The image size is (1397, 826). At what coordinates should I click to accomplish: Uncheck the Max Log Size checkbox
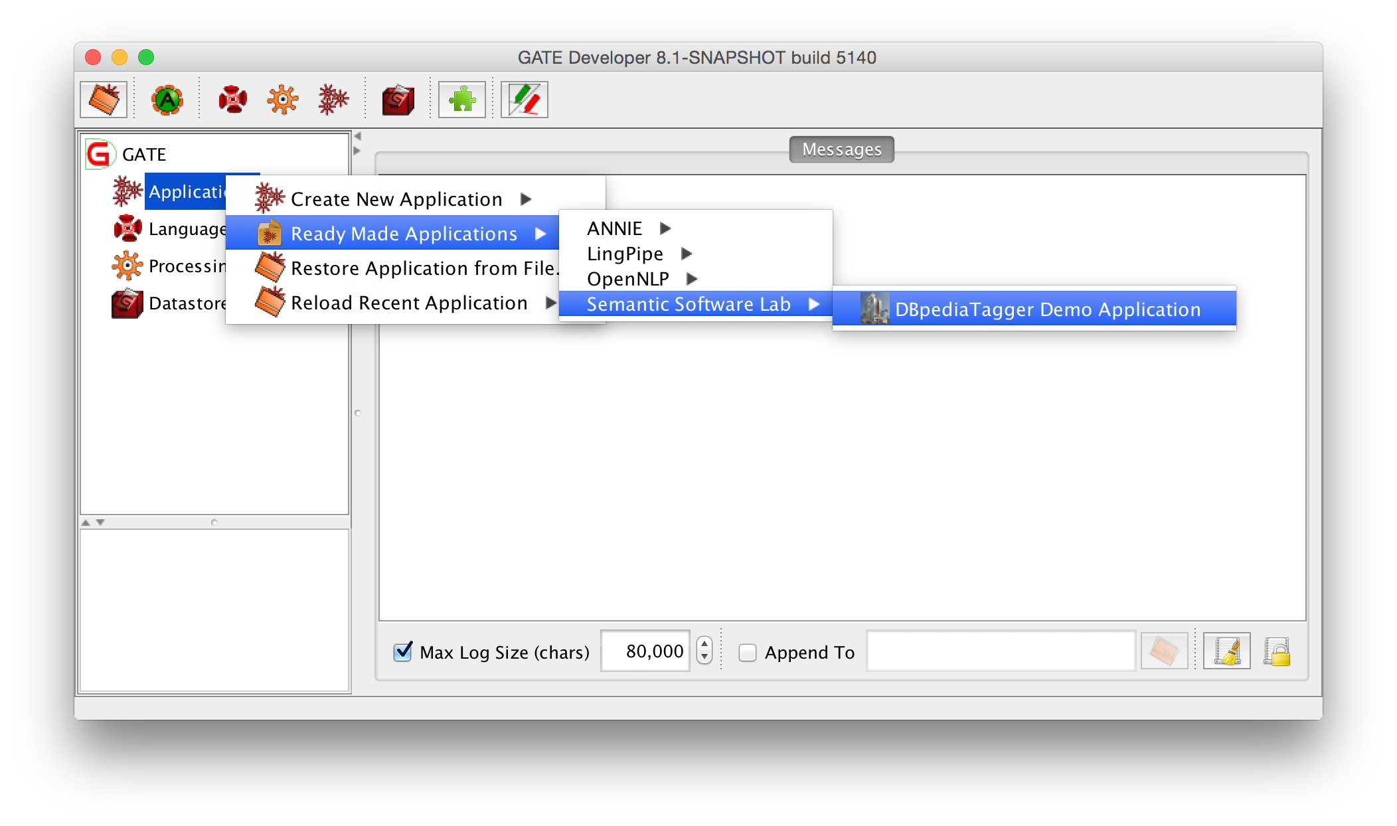point(403,652)
